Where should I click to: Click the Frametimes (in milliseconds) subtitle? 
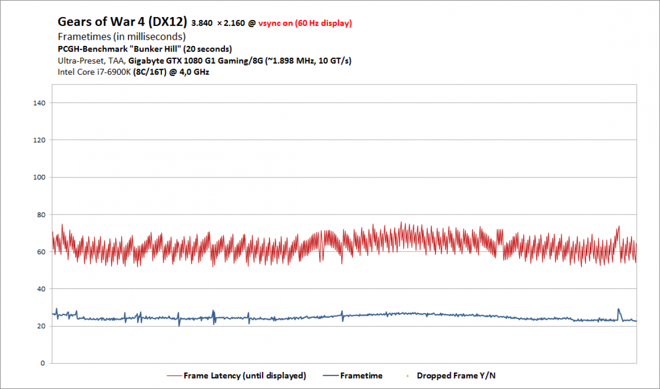point(122,37)
